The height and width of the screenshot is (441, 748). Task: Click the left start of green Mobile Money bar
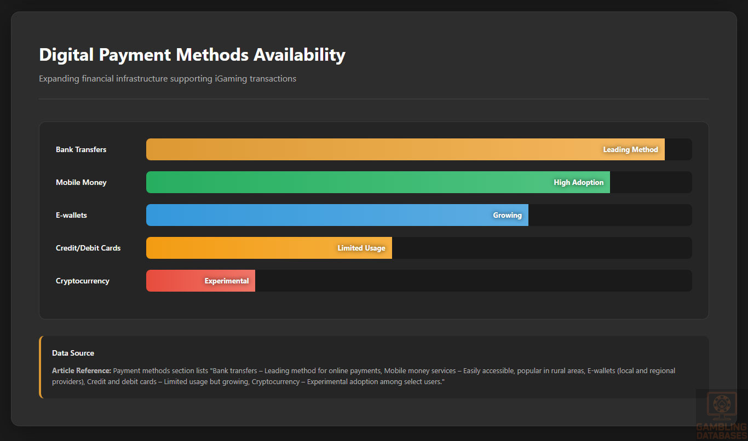(x=156, y=182)
